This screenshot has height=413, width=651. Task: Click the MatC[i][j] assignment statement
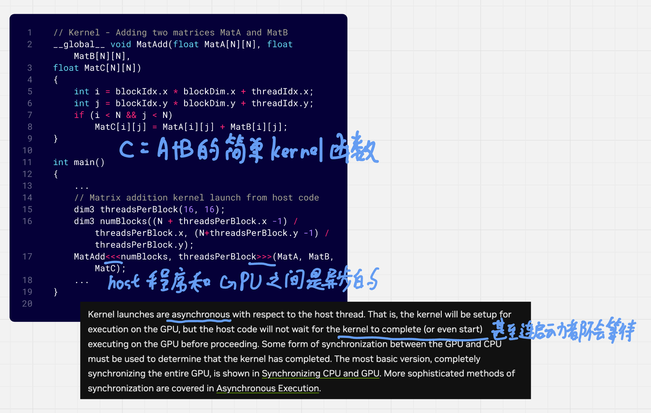191,127
